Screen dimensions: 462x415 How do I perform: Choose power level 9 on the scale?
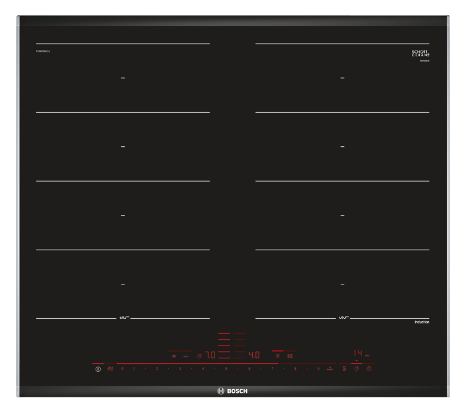tap(318, 369)
